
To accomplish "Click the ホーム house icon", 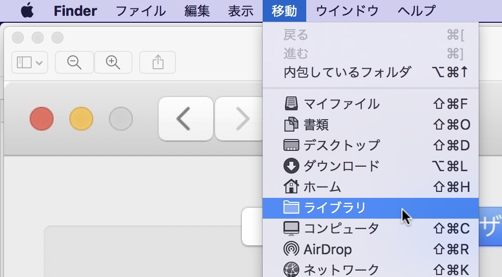I will [291, 186].
